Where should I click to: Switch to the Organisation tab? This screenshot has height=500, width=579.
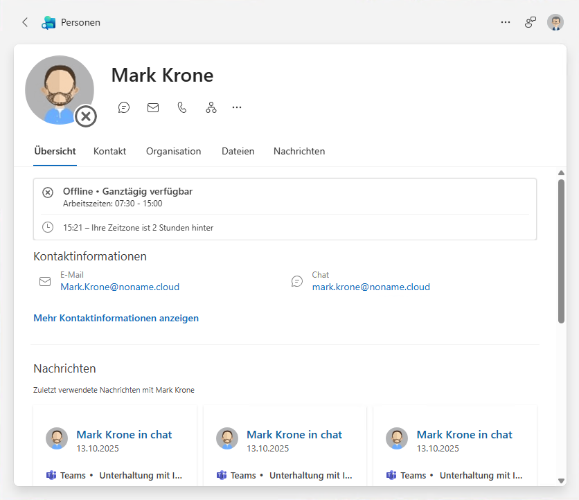tap(173, 151)
